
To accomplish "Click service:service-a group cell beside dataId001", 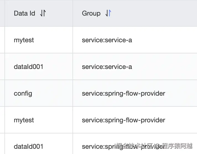I will tap(107, 67).
